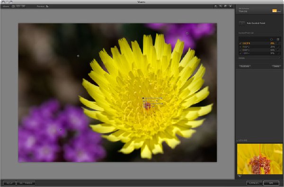
Task: Select the side-by-side view icon
Action: click(23, 6)
